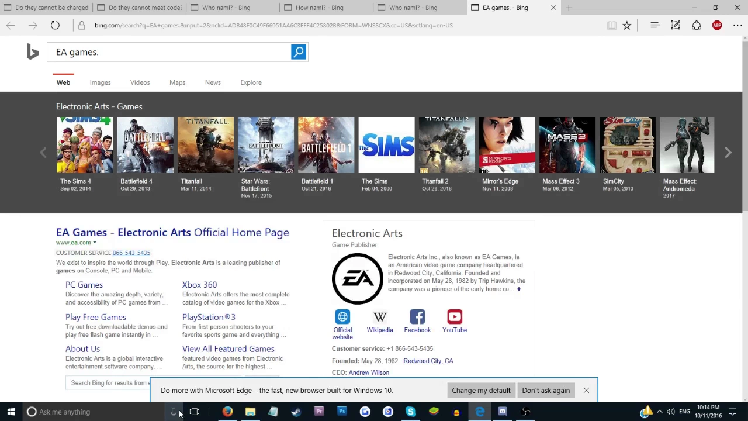Open Skype from the taskbar

coord(410,412)
